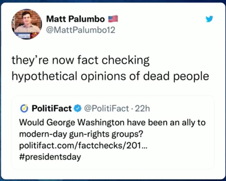Click "hypothetical opinions of dead people" text
Image resolution: width=226 pixels, height=181 pixels.
110,76
